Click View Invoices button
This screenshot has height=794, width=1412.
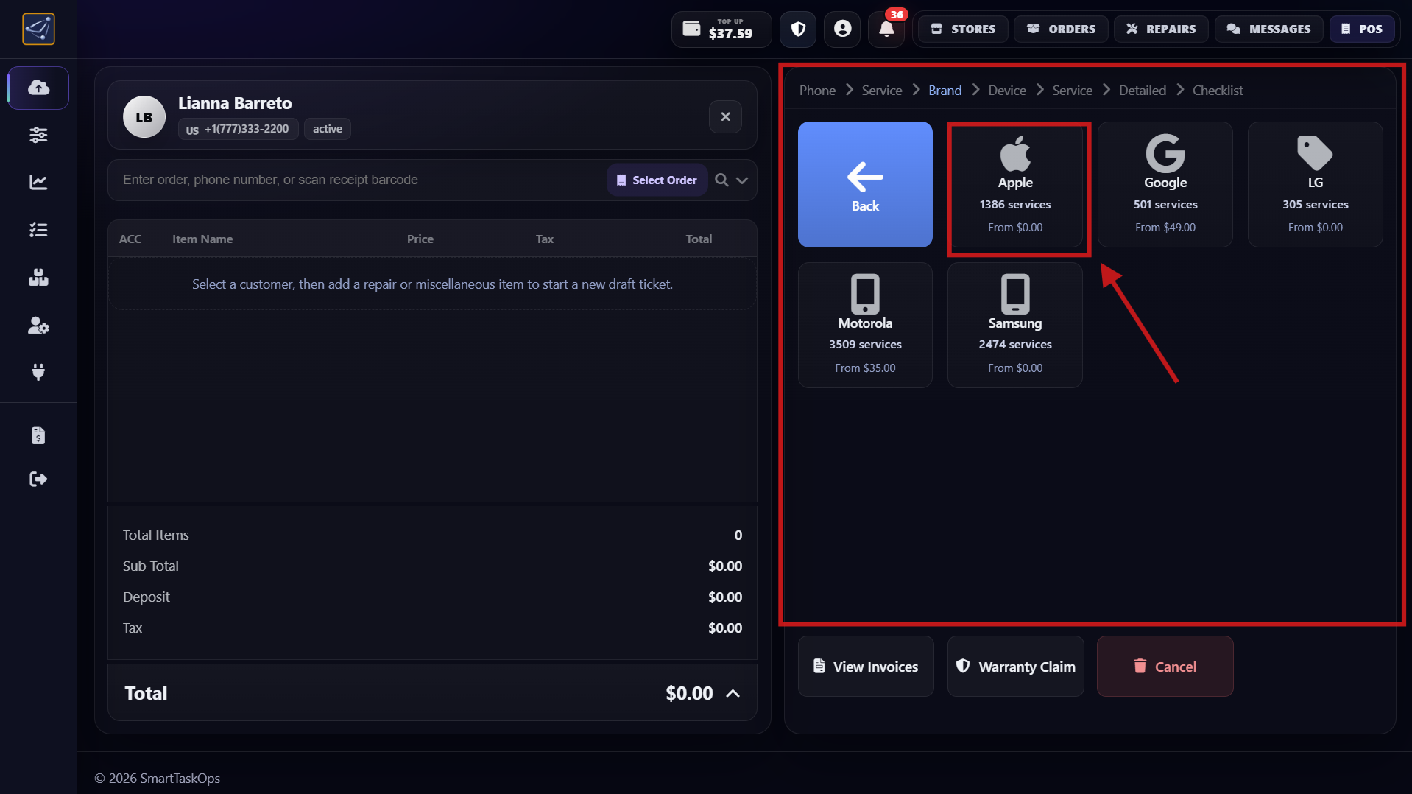(x=866, y=667)
